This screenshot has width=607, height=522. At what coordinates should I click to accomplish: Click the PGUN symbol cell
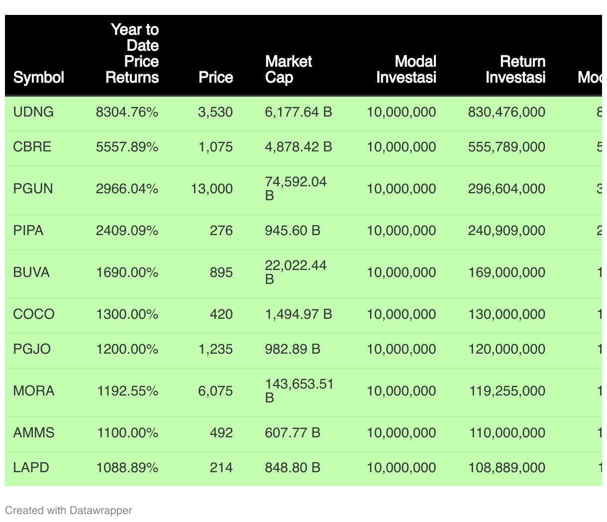click(x=33, y=189)
